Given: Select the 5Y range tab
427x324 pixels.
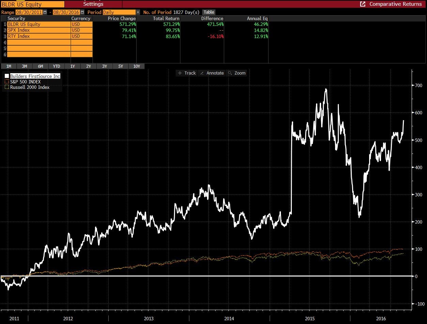Looking at the screenshot, I should click(121, 66).
